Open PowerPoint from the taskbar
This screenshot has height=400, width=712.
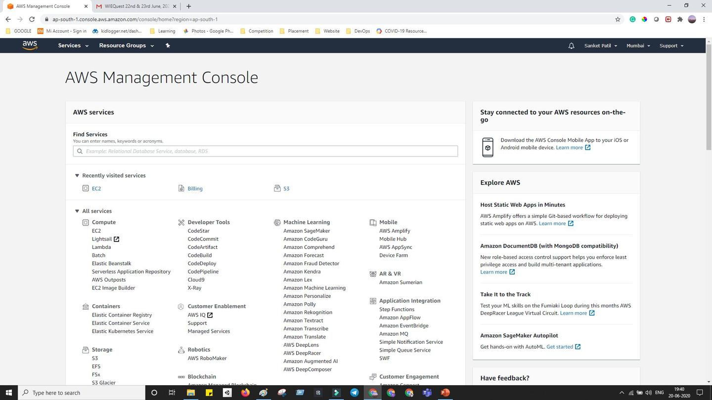(445, 393)
